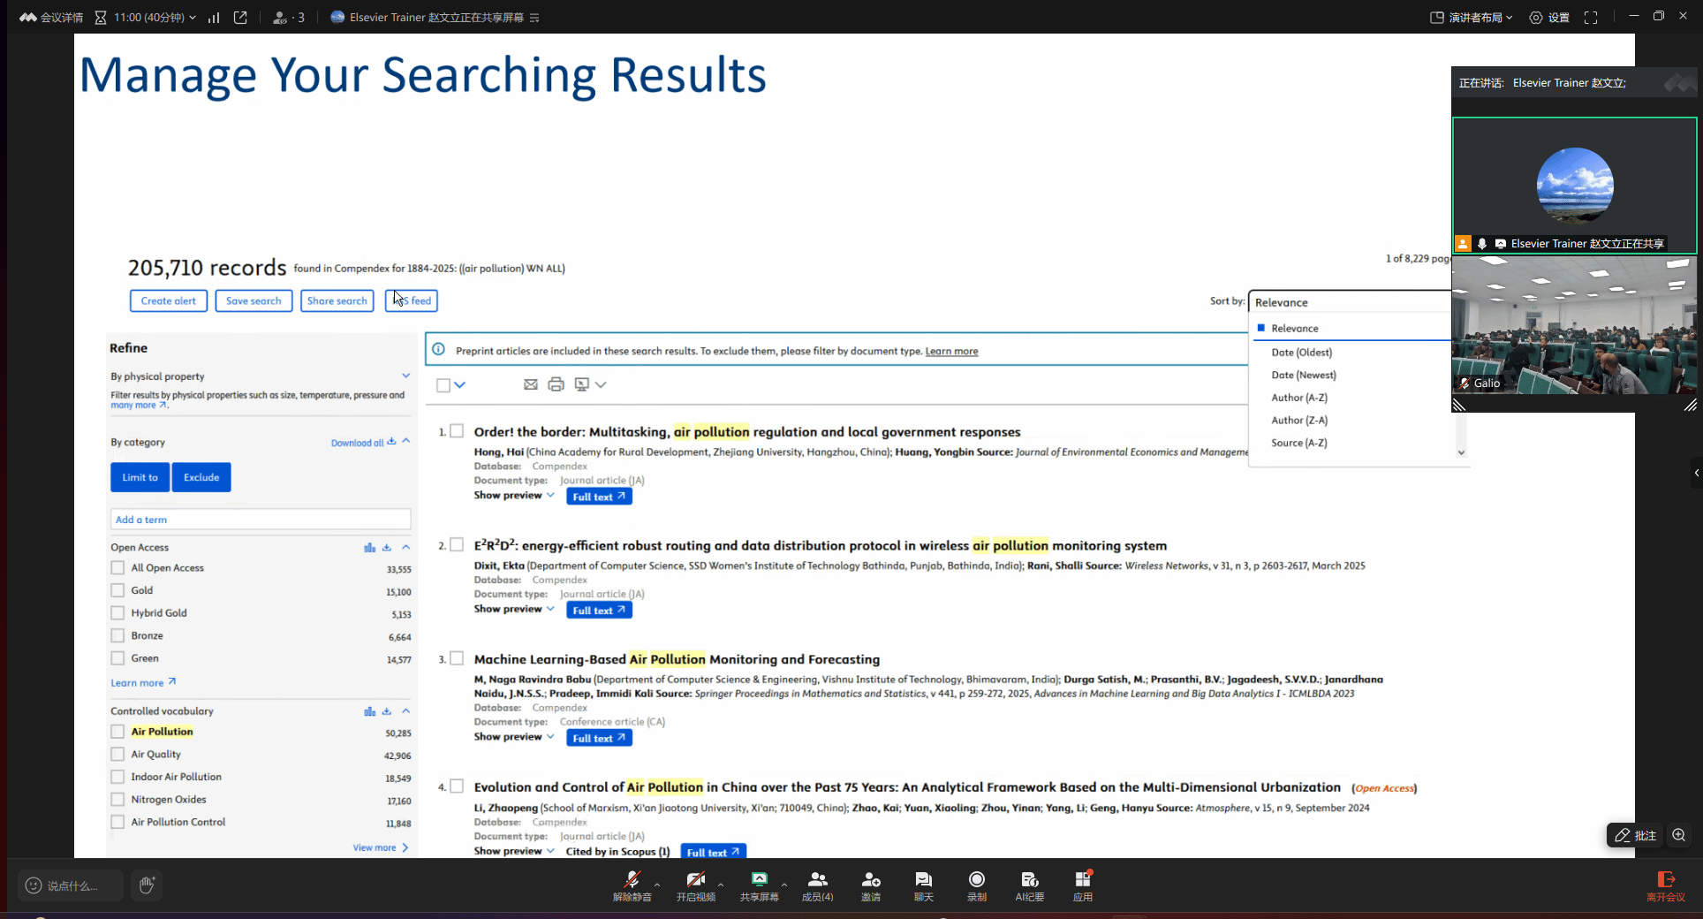Viewport: 1703px width, 919px height.
Task: Click the unmute microphone icon
Action: 632,880
